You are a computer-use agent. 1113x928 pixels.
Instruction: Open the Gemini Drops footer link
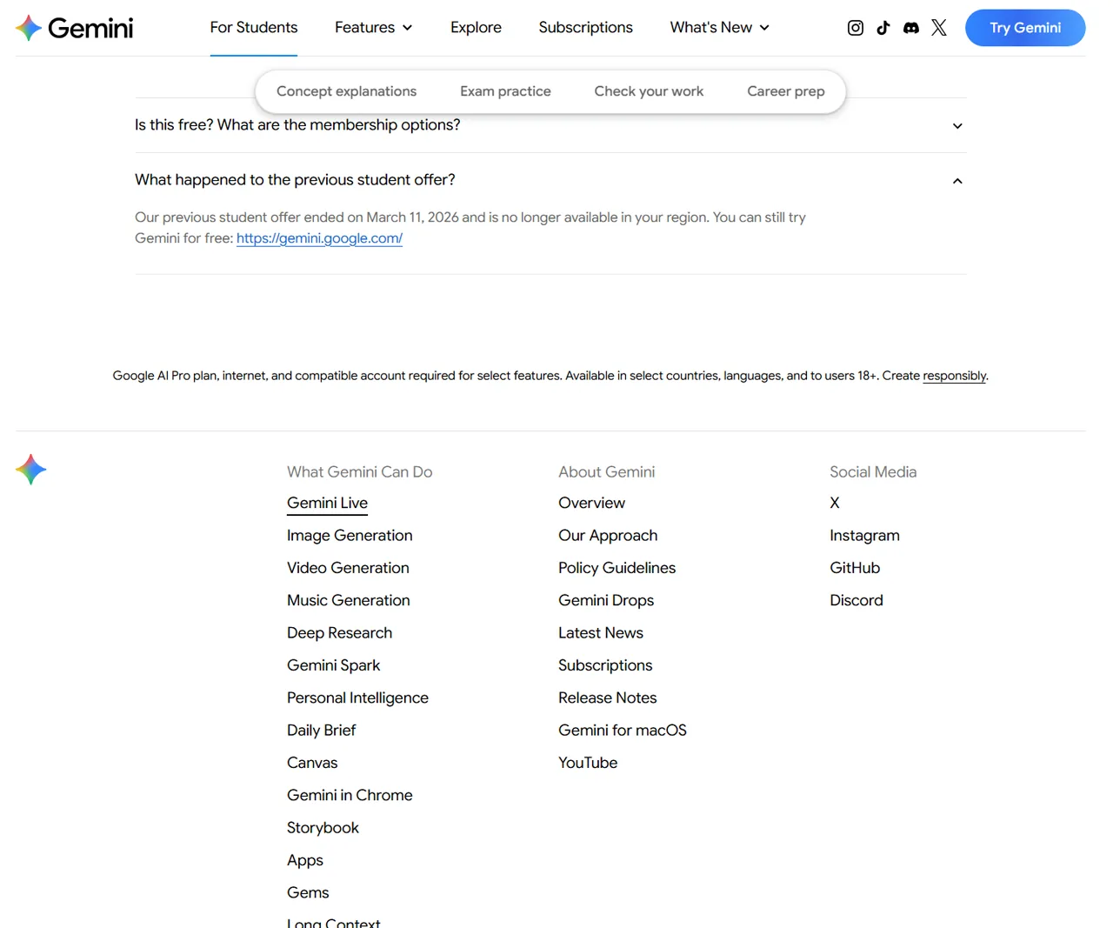click(606, 600)
